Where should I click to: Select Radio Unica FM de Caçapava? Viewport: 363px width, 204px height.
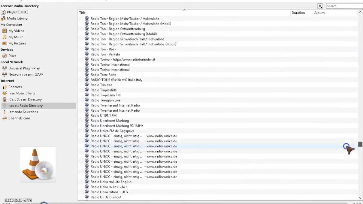(x=112, y=131)
